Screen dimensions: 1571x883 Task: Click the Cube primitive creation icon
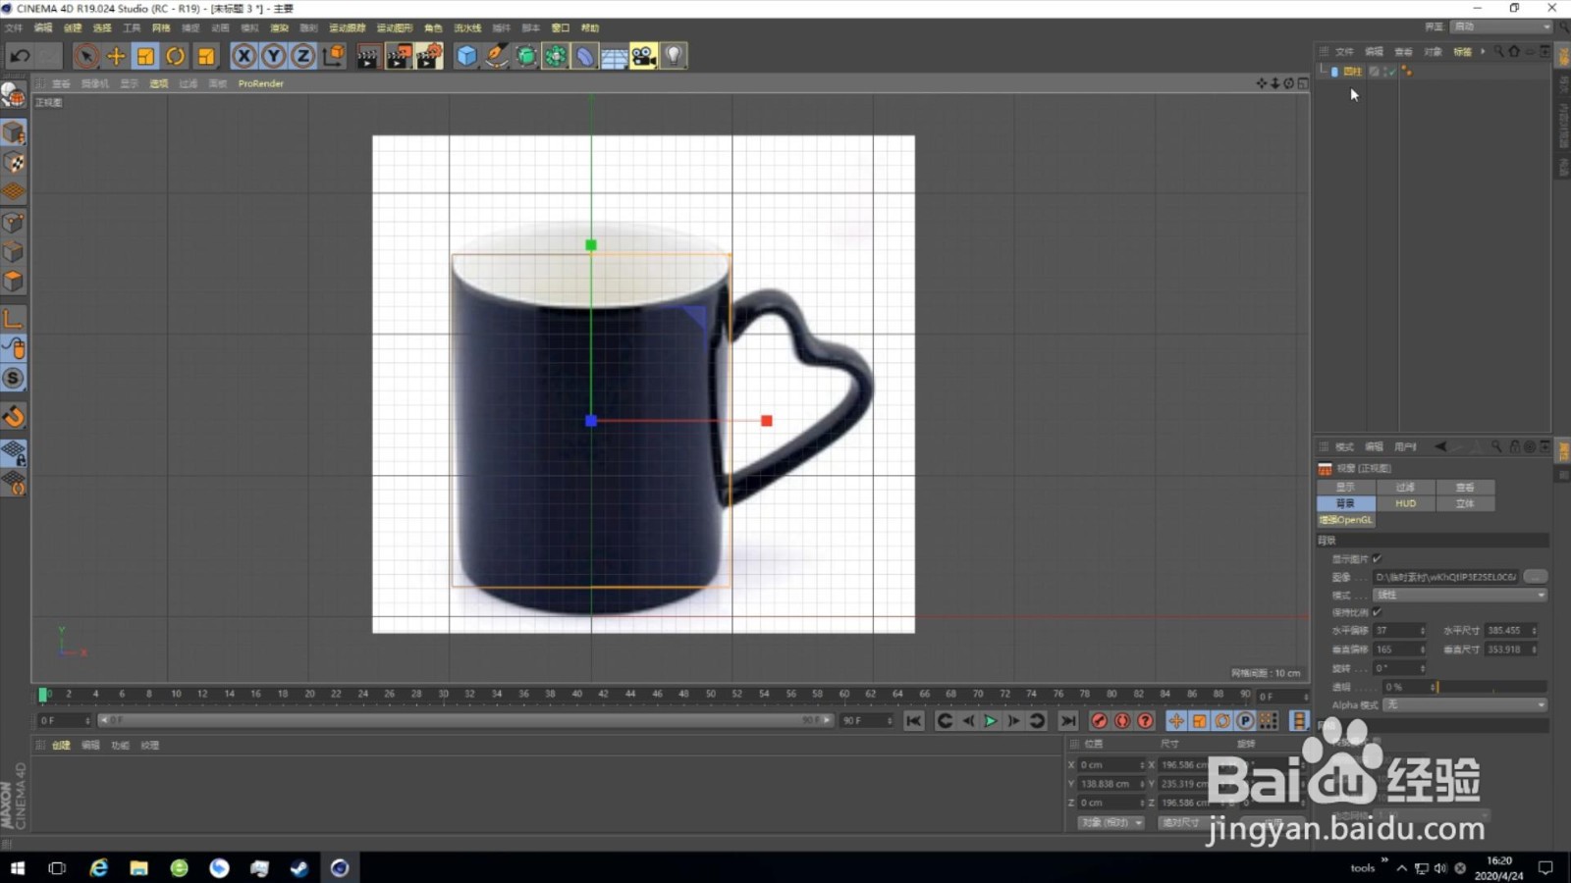point(464,56)
